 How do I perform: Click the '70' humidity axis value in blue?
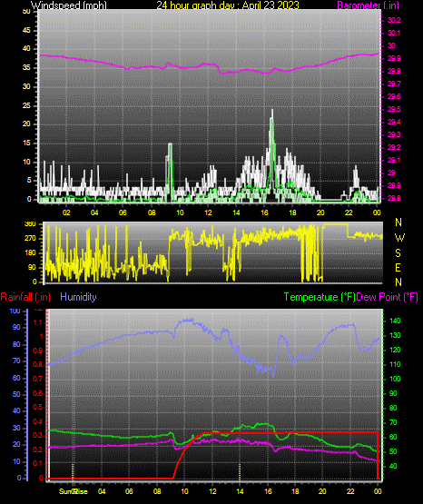click(x=16, y=361)
